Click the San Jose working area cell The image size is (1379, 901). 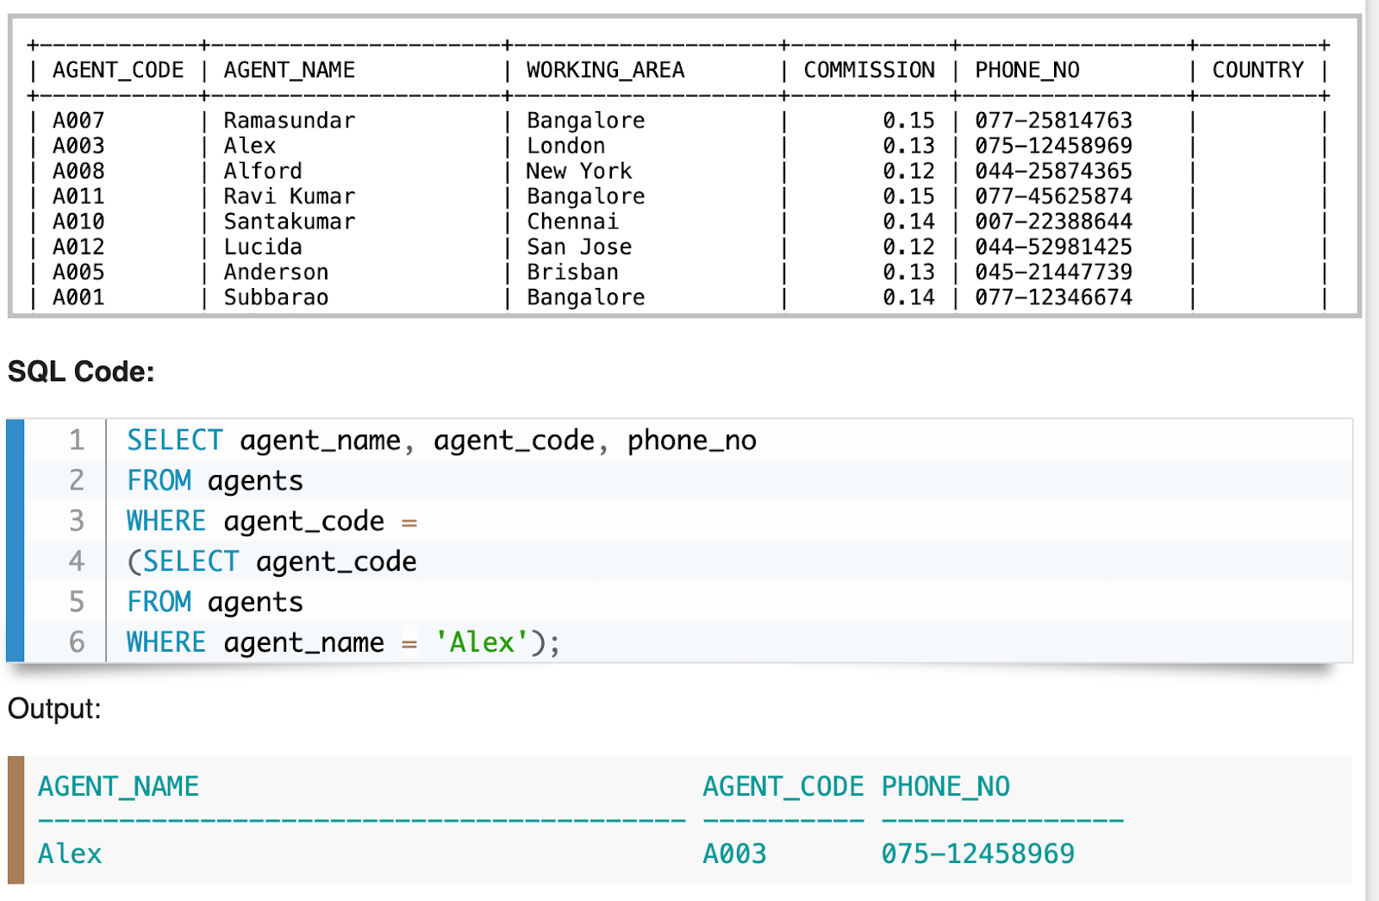point(578,247)
